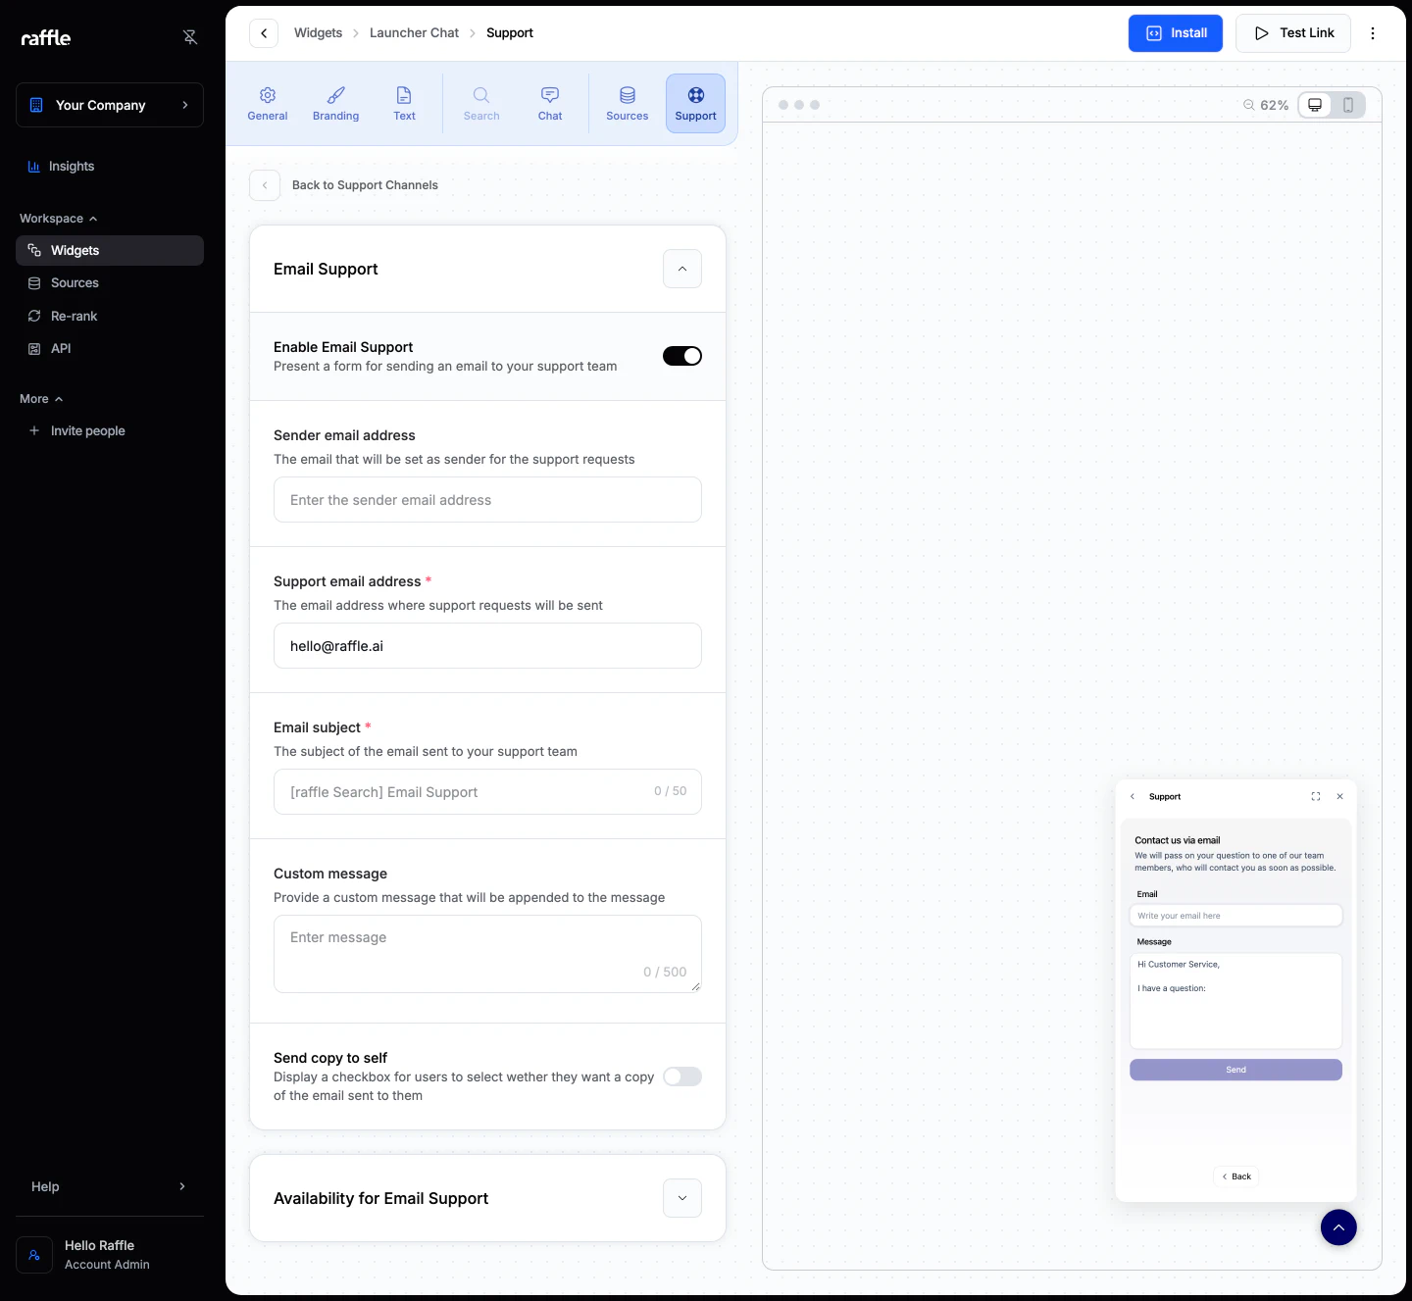Switch to the Text tab

point(404,103)
